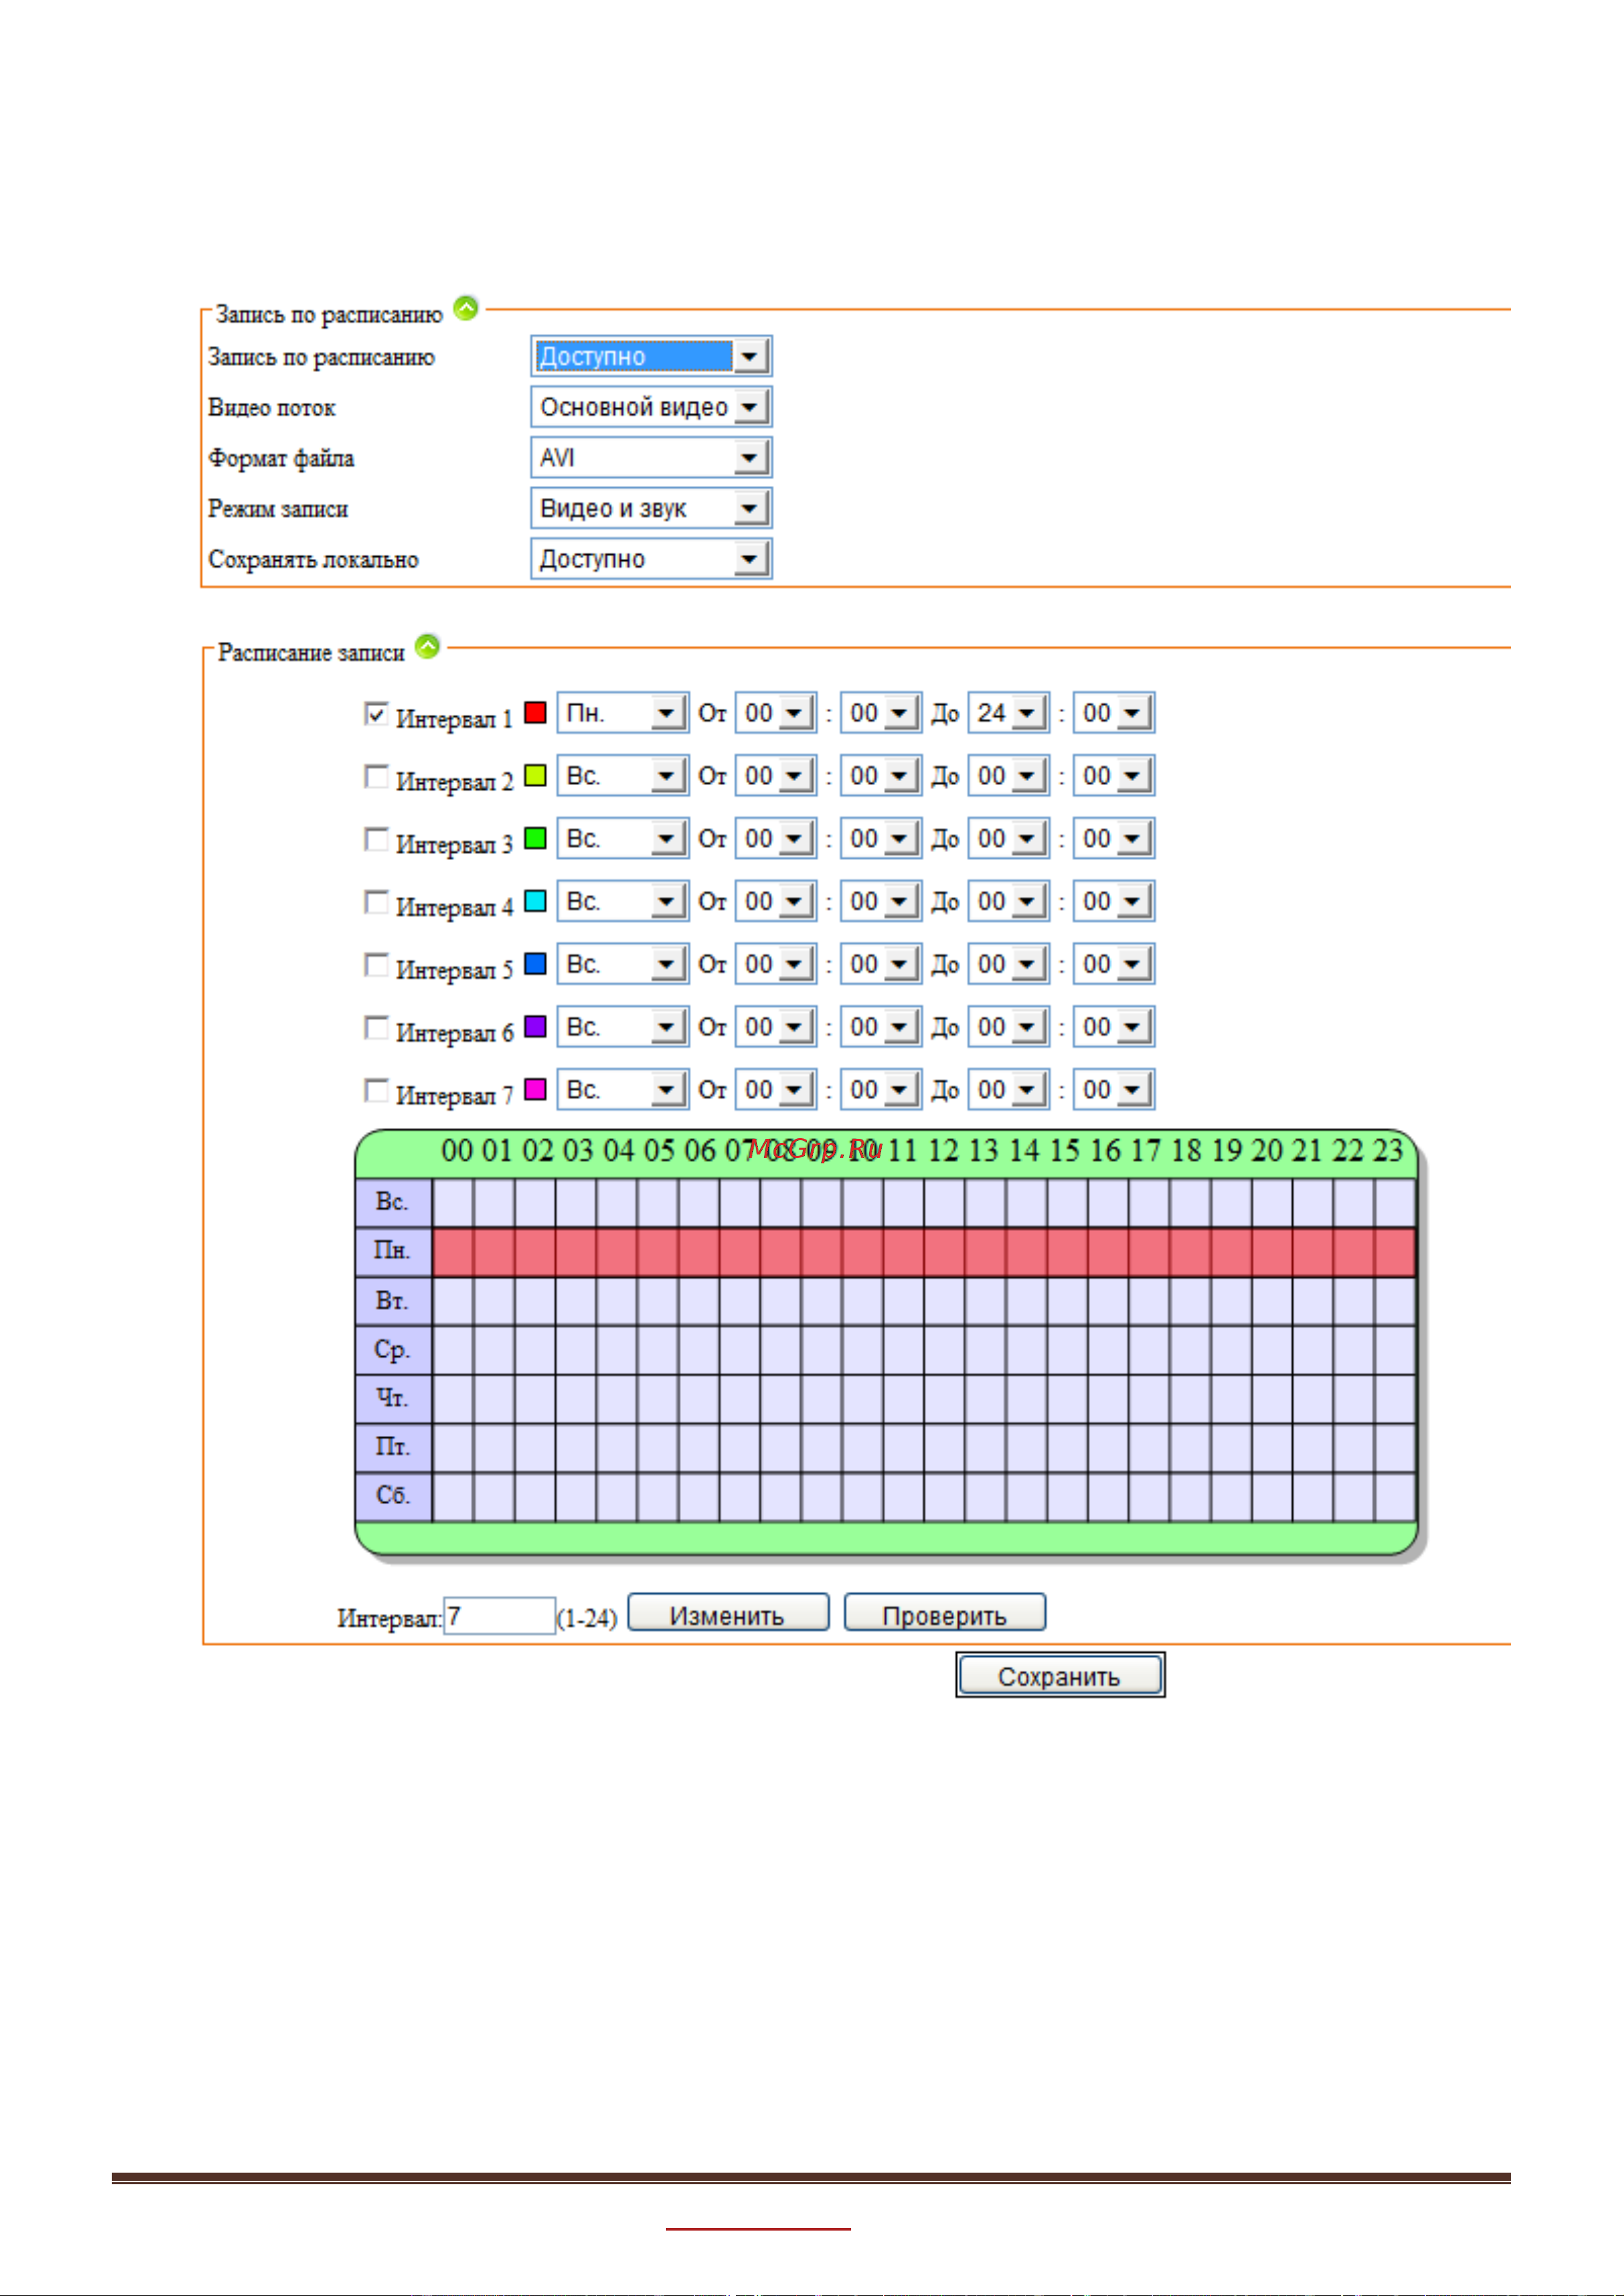The width and height of the screenshot is (1624, 2296).
Task: Click the Пт. row label in schedule grid
Action: pos(393,1448)
